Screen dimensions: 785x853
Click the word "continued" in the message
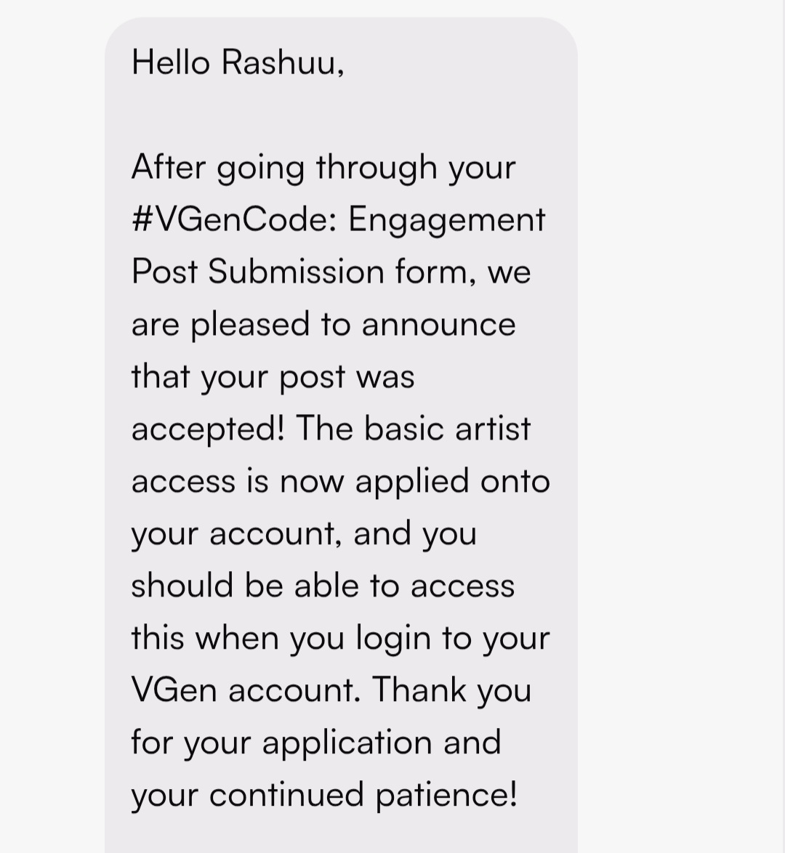click(288, 795)
